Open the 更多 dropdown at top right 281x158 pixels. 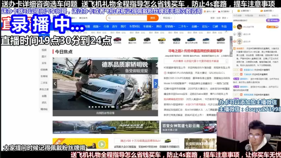pyautogui.click(x=225, y=18)
